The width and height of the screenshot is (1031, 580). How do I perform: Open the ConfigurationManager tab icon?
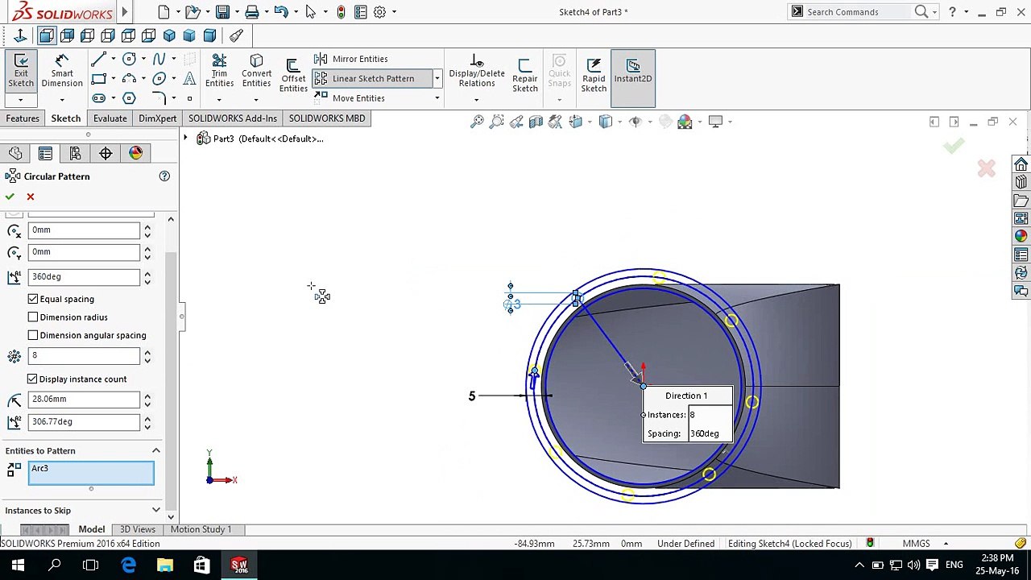pos(75,153)
